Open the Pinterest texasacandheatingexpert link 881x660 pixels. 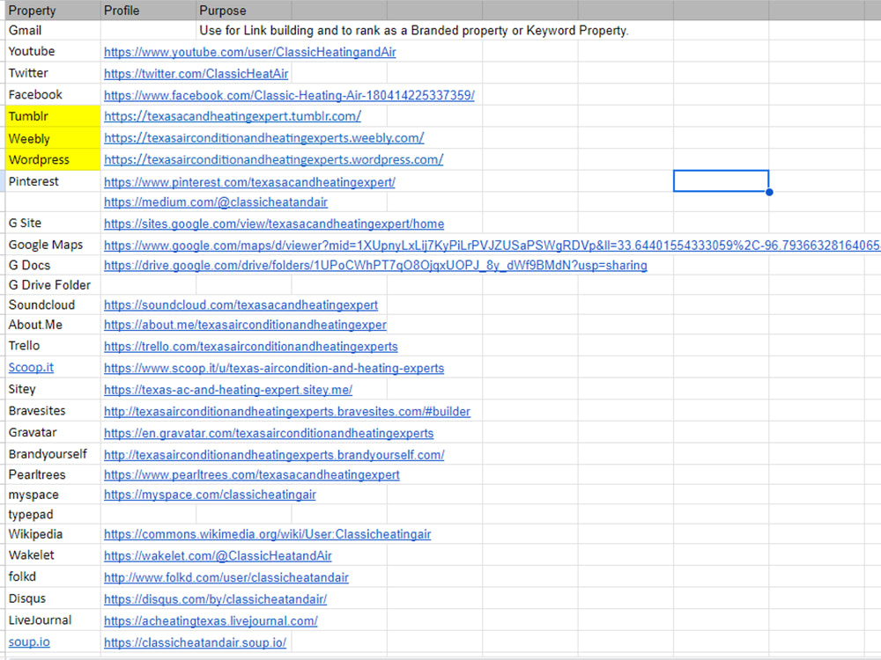[x=249, y=182]
